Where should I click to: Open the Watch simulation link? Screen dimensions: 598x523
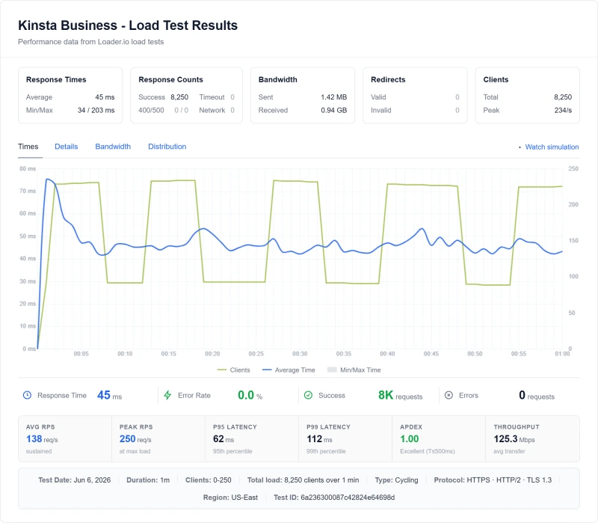pyautogui.click(x=552, y=147)
